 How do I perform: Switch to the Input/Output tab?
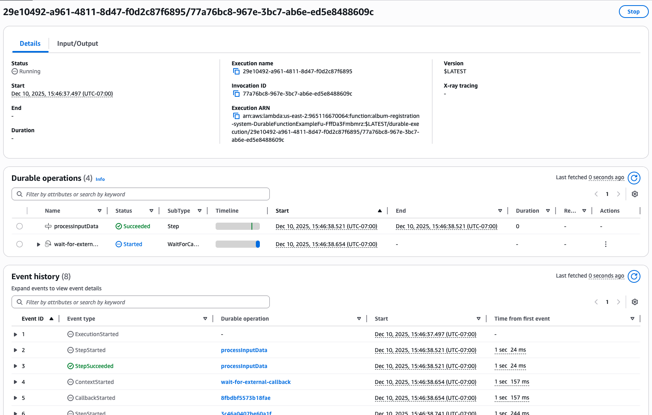pos(77,44)
